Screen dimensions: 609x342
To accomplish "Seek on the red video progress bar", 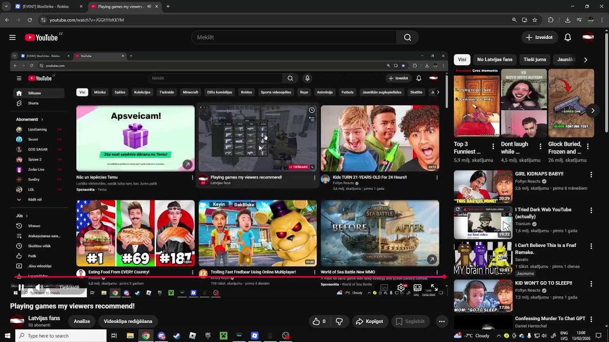I will tap(228, 276).
